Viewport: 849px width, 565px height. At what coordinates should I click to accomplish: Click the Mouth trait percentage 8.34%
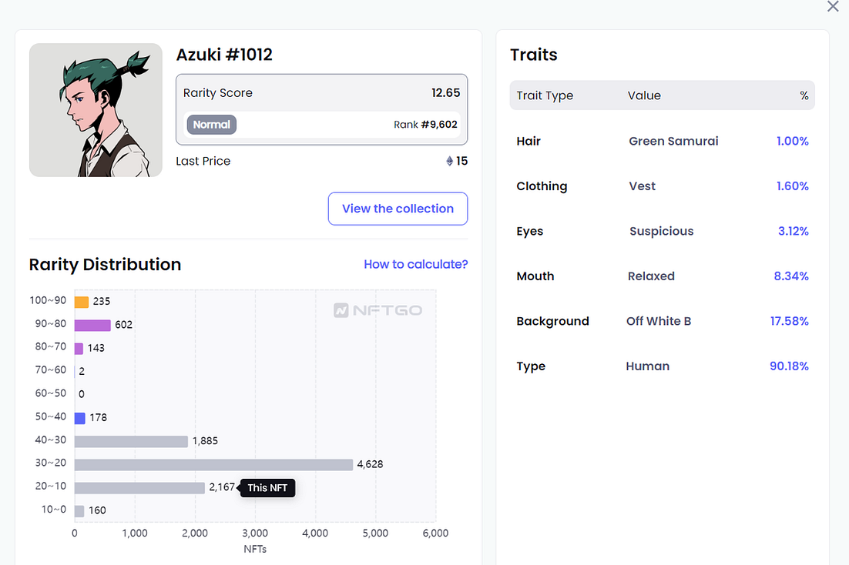(791, 276)
